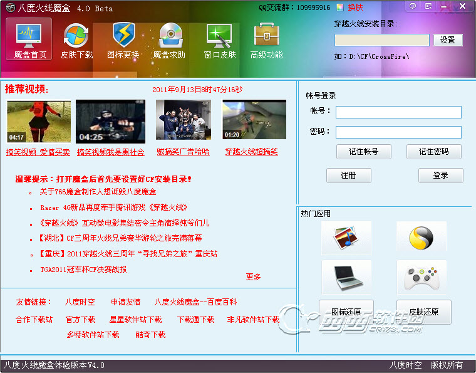Click 换肤 to change skin

356,8
